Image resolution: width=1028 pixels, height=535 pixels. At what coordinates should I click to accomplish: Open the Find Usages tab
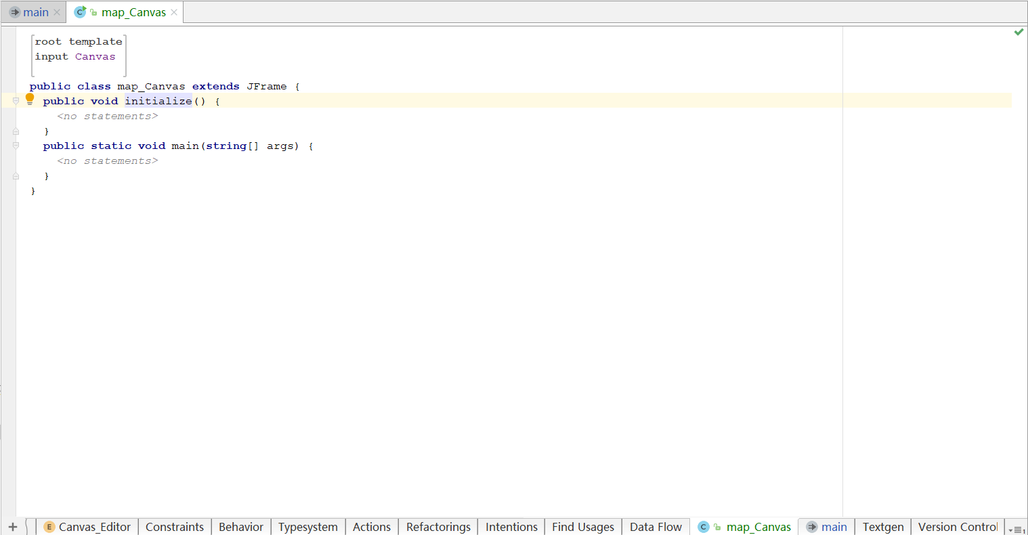[x=582, y=527]
